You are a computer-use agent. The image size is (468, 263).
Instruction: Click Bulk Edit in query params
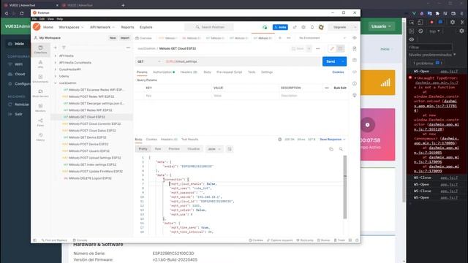tap(340, 88)
